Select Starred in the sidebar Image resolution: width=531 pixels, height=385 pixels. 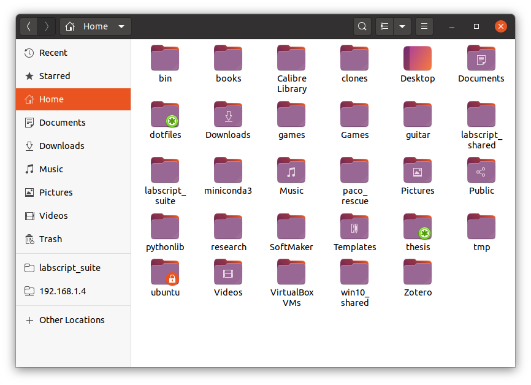73,76
